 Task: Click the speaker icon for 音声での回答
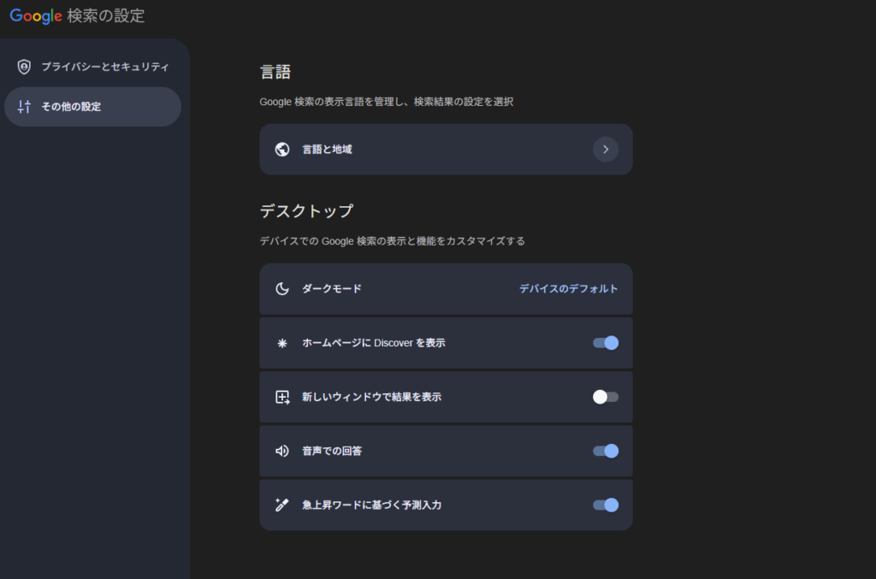pos(282,451)
